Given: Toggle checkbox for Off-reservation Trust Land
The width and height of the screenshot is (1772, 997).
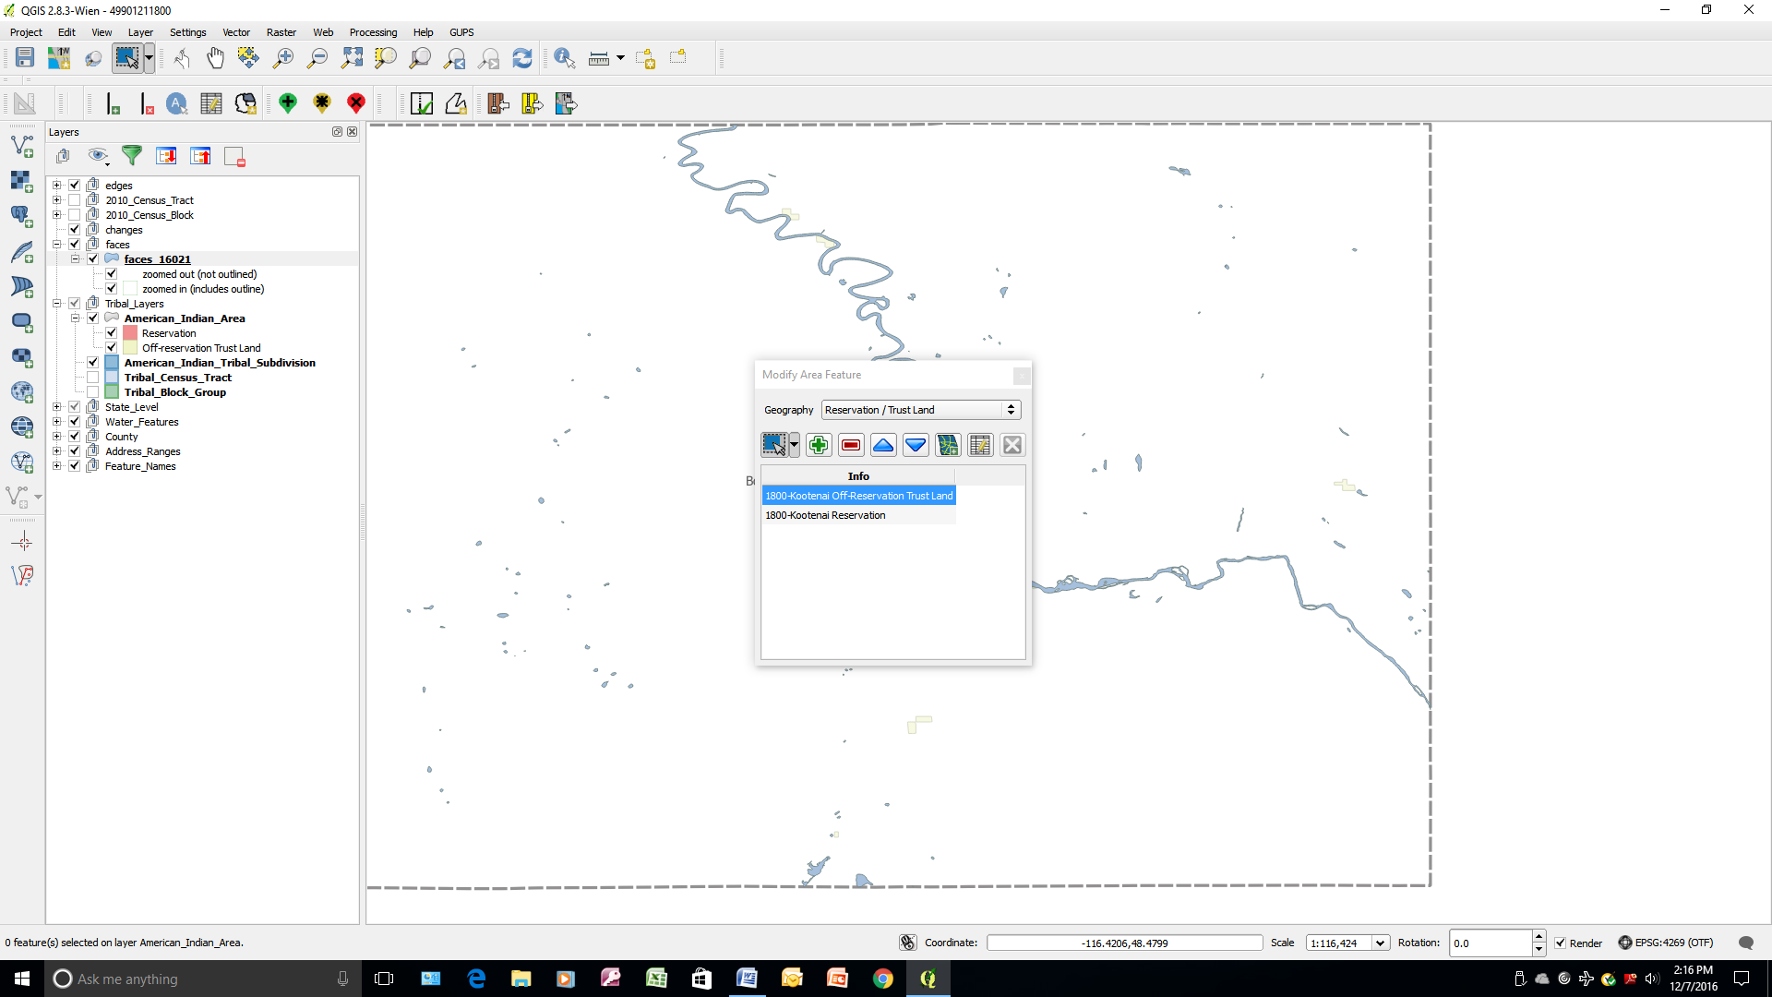Looking at the screenshot, I should click(112, 347).
